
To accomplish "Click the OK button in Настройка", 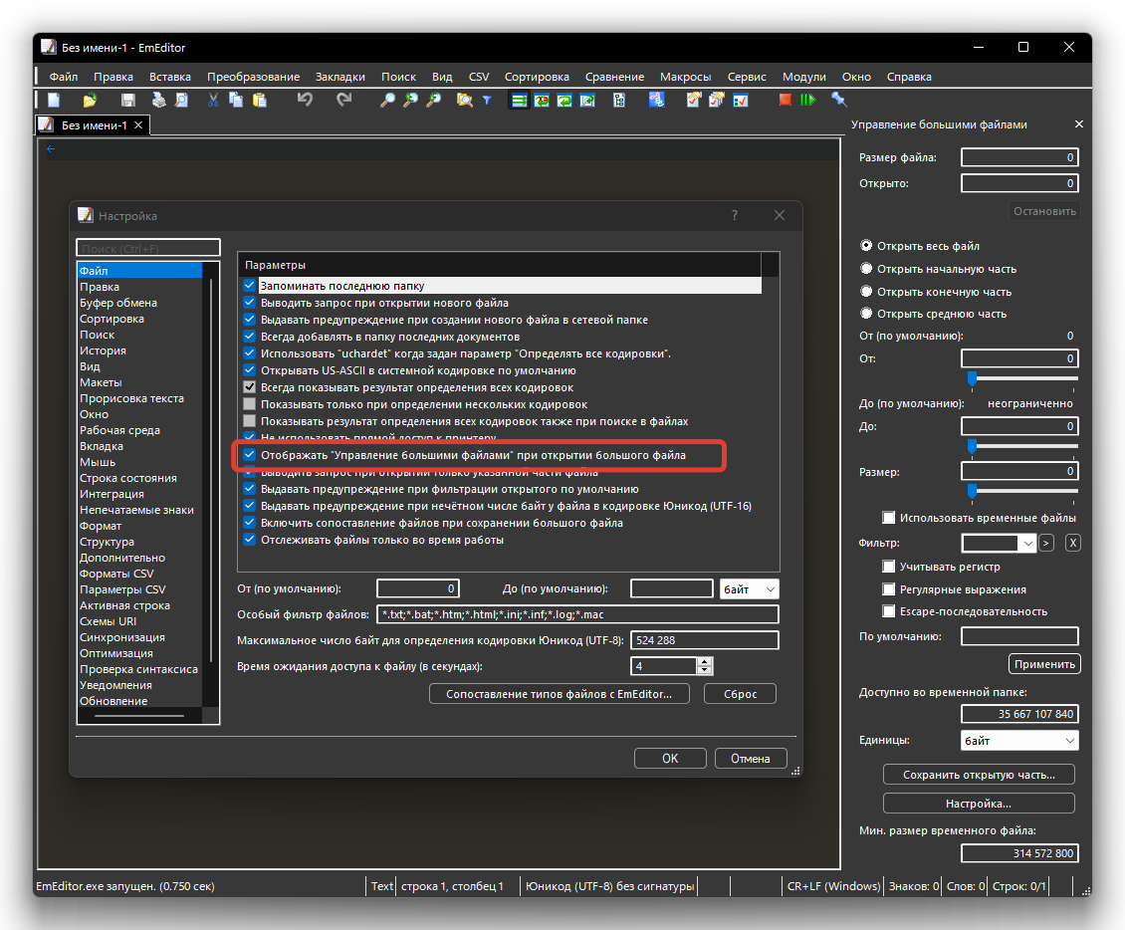I will (x=670, y=759).
